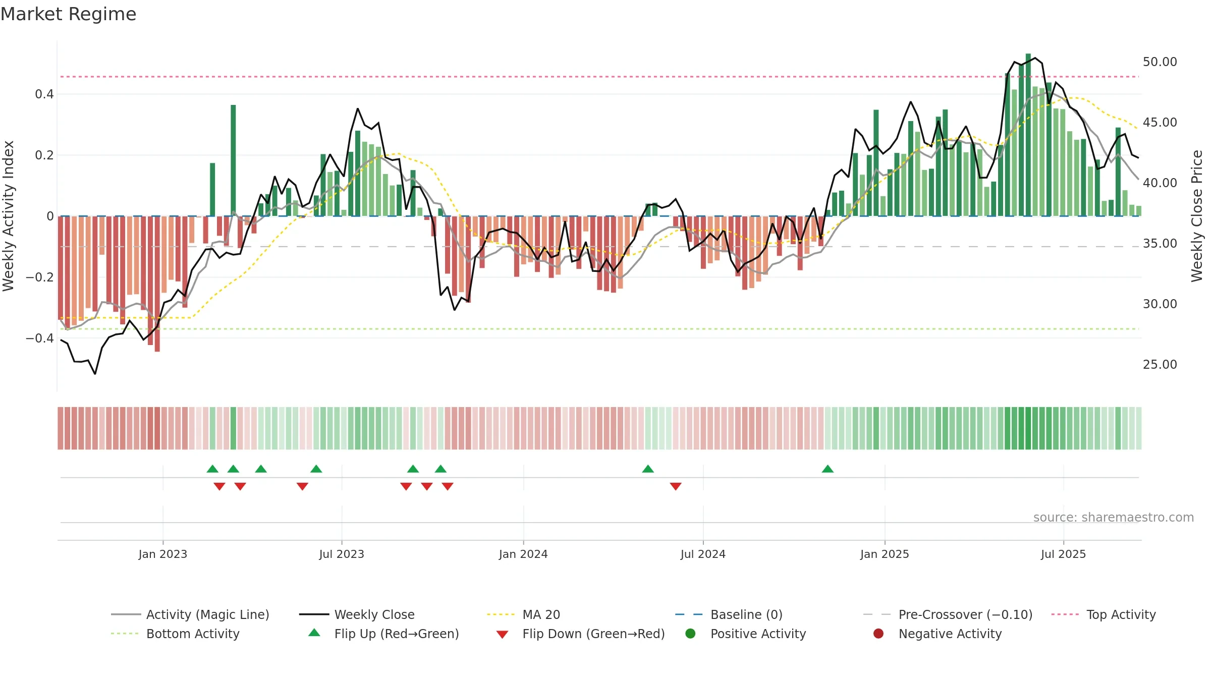Click the last red flip-down marker before Jul 2024
1211x681 pixels.
[676, 486]
